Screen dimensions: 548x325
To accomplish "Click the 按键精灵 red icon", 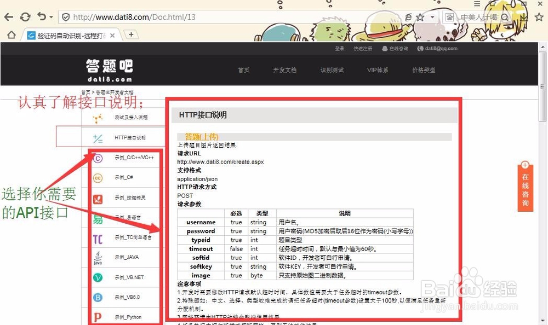I will (x=98, y=199).
